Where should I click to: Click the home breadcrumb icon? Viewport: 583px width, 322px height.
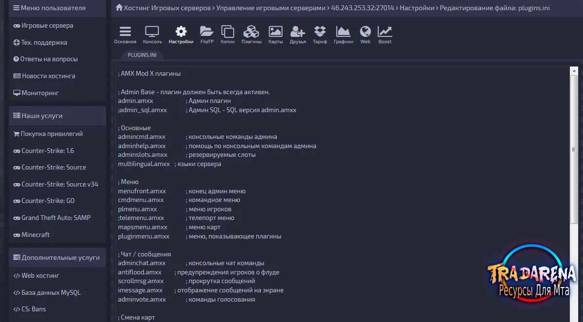119,7
